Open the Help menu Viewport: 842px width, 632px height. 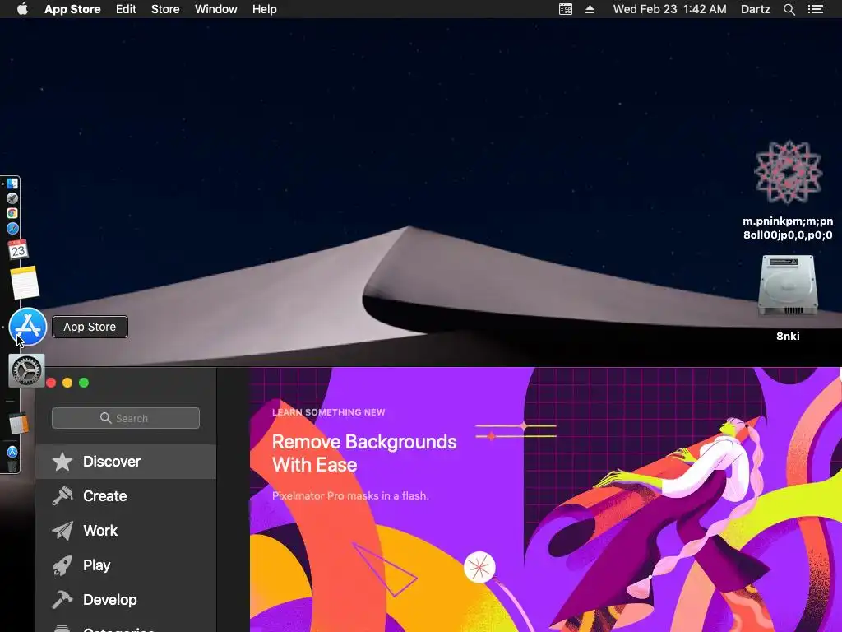265,9
